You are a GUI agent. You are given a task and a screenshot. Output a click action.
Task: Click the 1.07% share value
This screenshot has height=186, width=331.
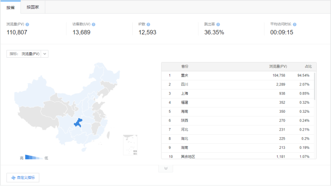305,156
